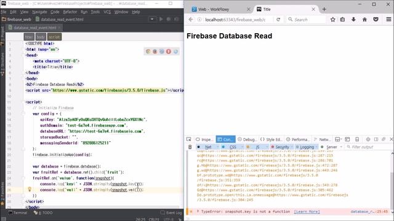Screen dimensions: 394x221
Task: Click the Learn More link in error
Action: (x=307, y=211)
